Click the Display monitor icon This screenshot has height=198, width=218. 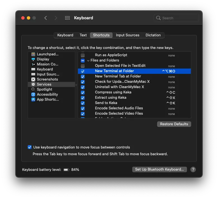tap(33, 59)
